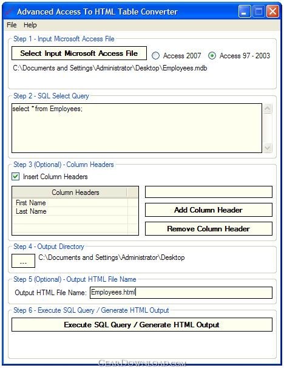Click the SQL query scrollbar down arrow
Screen dimensions: 284x368
coord(268,148)
